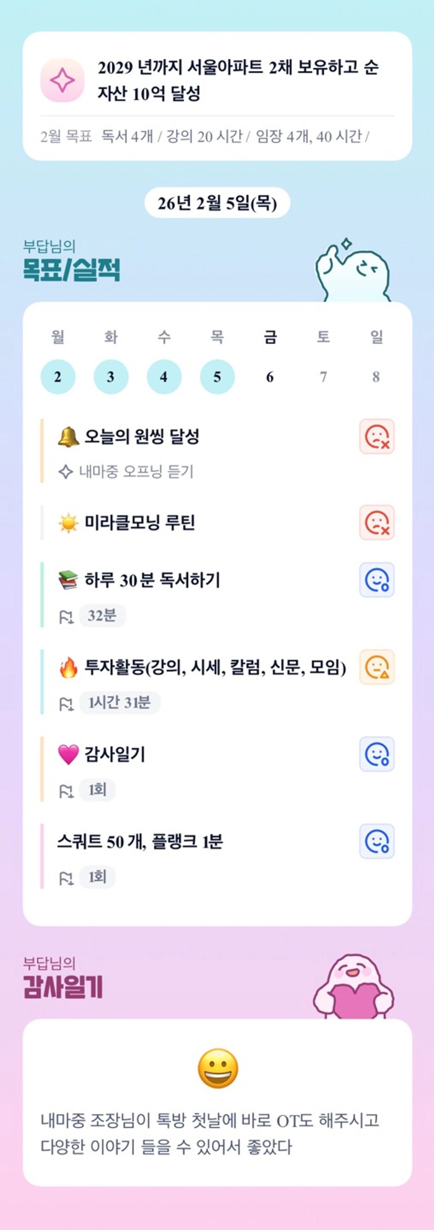This screenshot has width=434, height=1230.
Task: Click the sun icon of 미라클모닝 루틴
Action: point(68,523)
